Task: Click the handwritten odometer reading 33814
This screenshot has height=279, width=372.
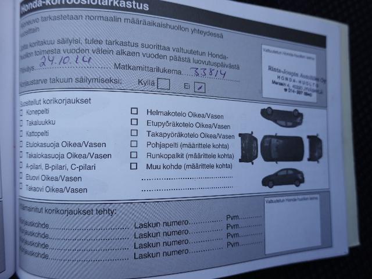Action: [208, 73]
